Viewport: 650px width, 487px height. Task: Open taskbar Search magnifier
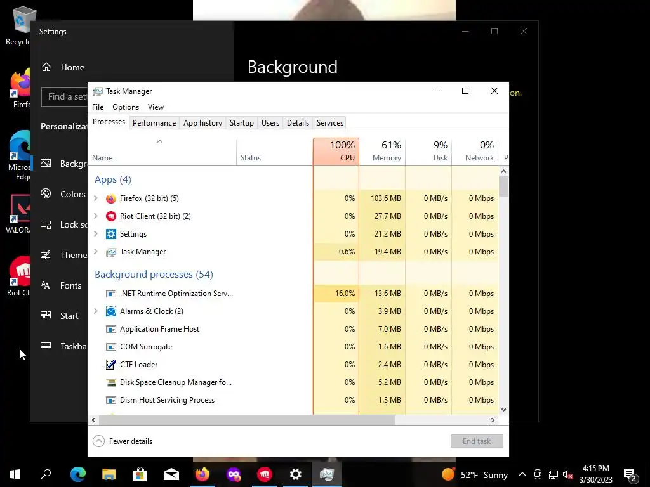pos(46,474)
